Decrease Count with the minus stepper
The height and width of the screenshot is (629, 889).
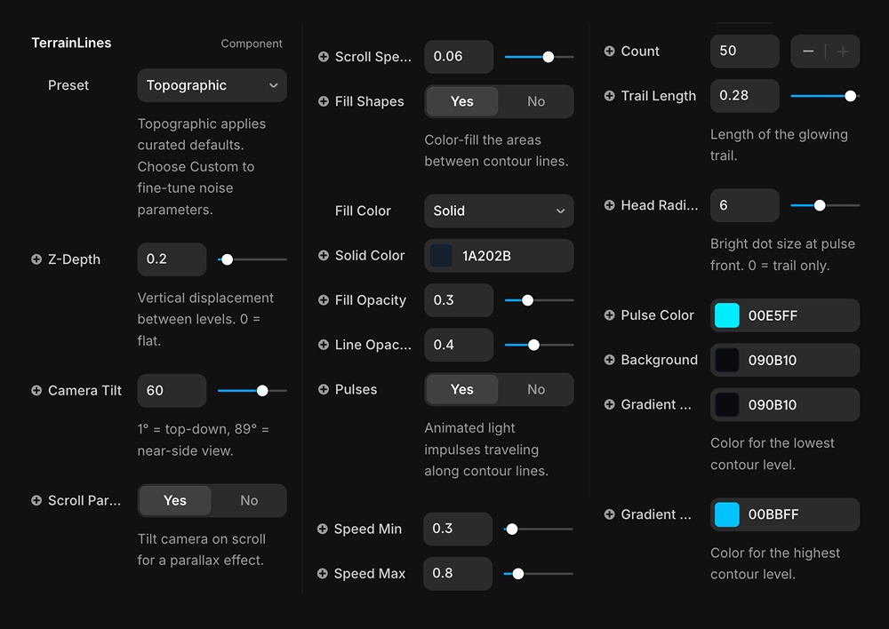pos(808,52)
